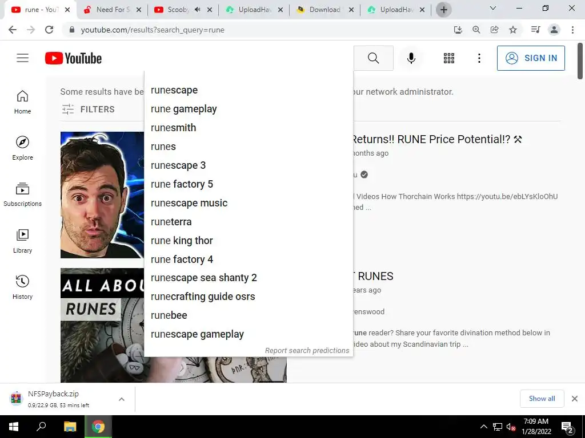Choose suggestion "runescape sea shanty 2"
Screen dimensions: 585x438
pyautogui.click(x=249, y=278)
